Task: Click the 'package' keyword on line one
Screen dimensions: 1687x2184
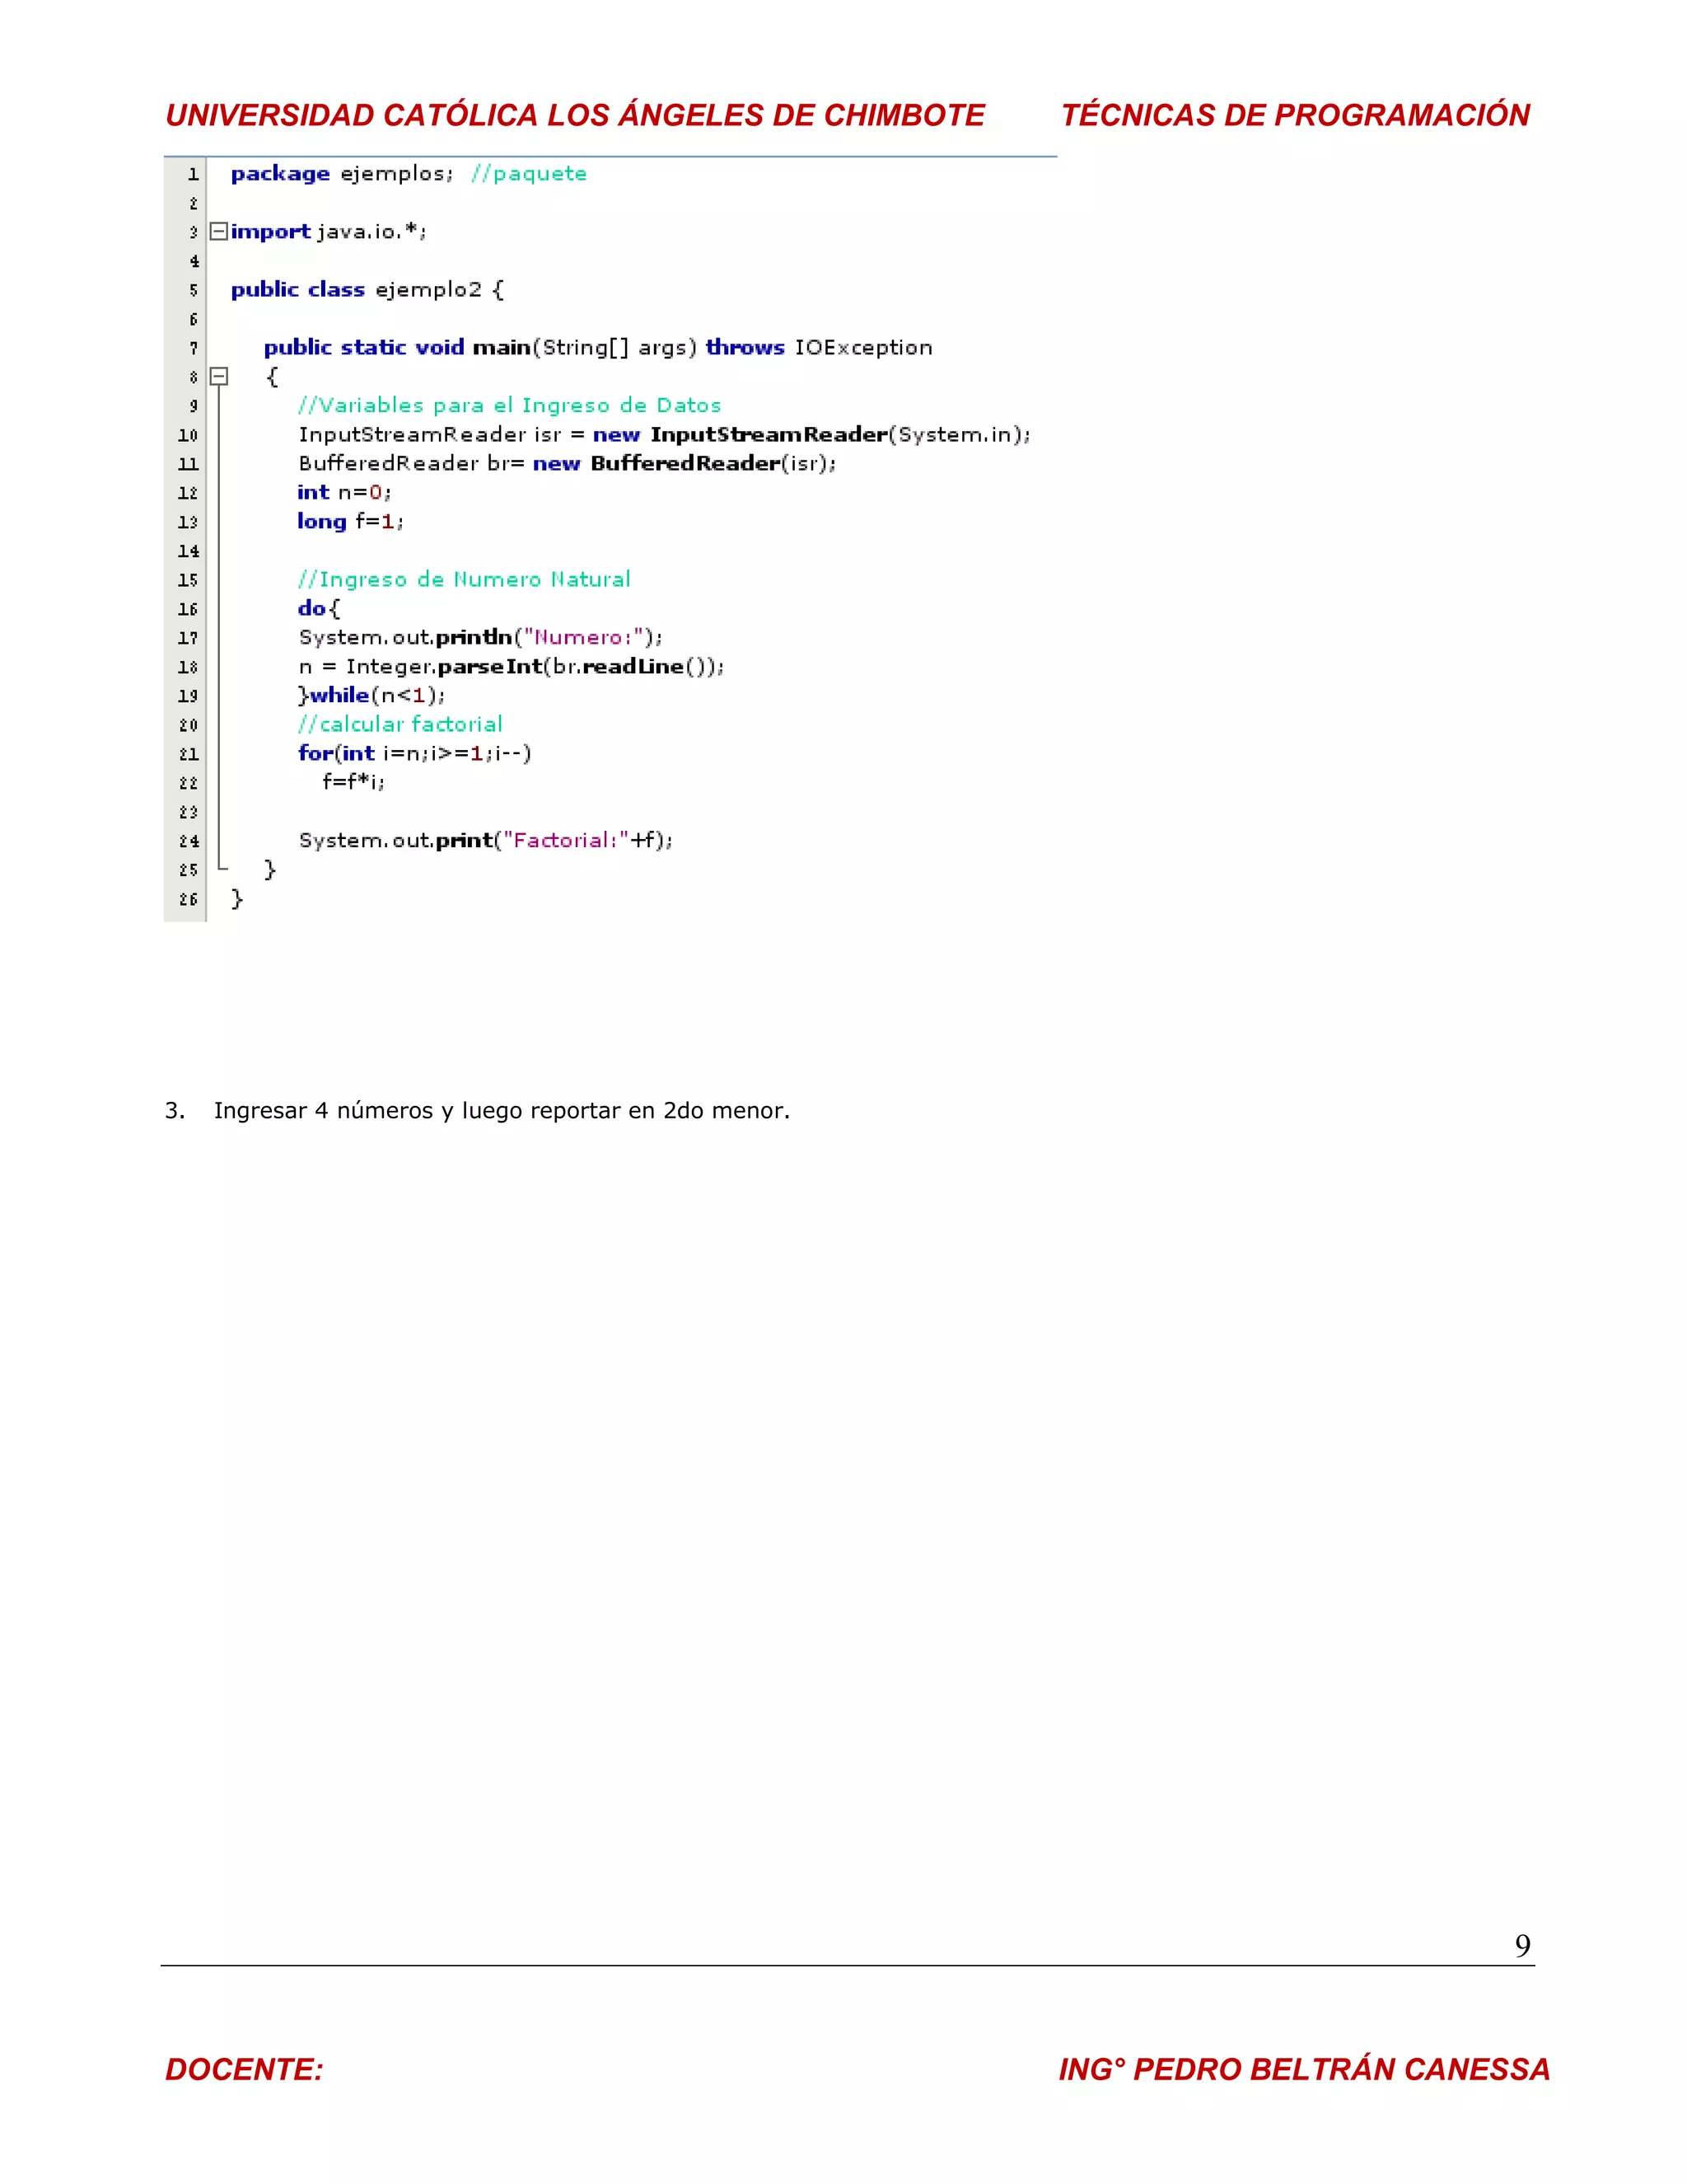Action: coord(280,174)
